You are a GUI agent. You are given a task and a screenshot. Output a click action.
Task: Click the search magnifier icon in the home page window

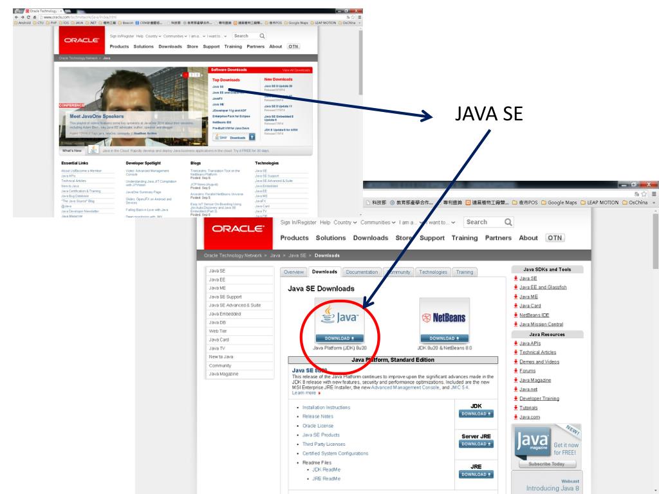point(262,36)
